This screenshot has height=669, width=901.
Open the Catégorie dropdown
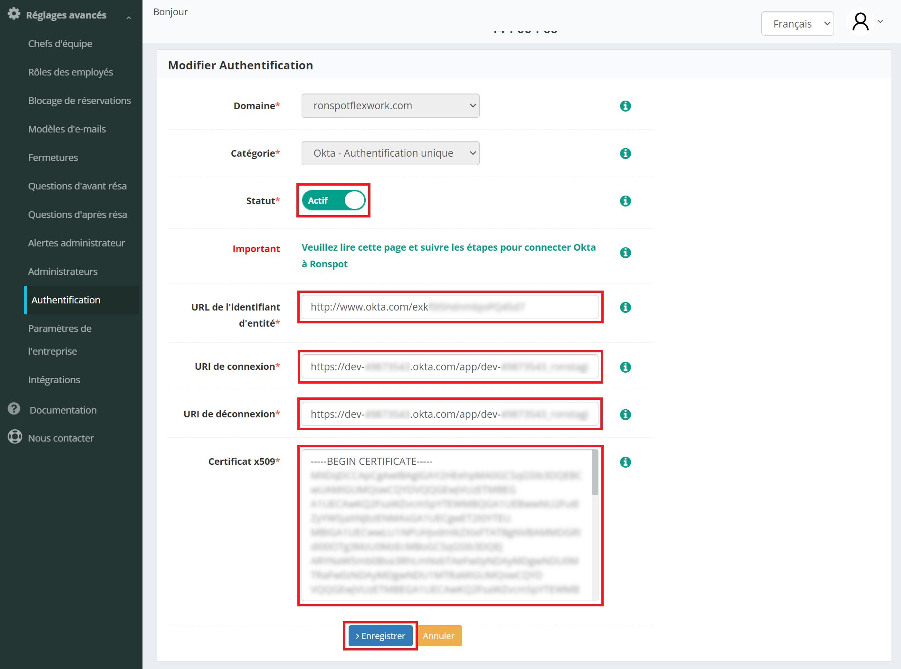coord(390,153)
